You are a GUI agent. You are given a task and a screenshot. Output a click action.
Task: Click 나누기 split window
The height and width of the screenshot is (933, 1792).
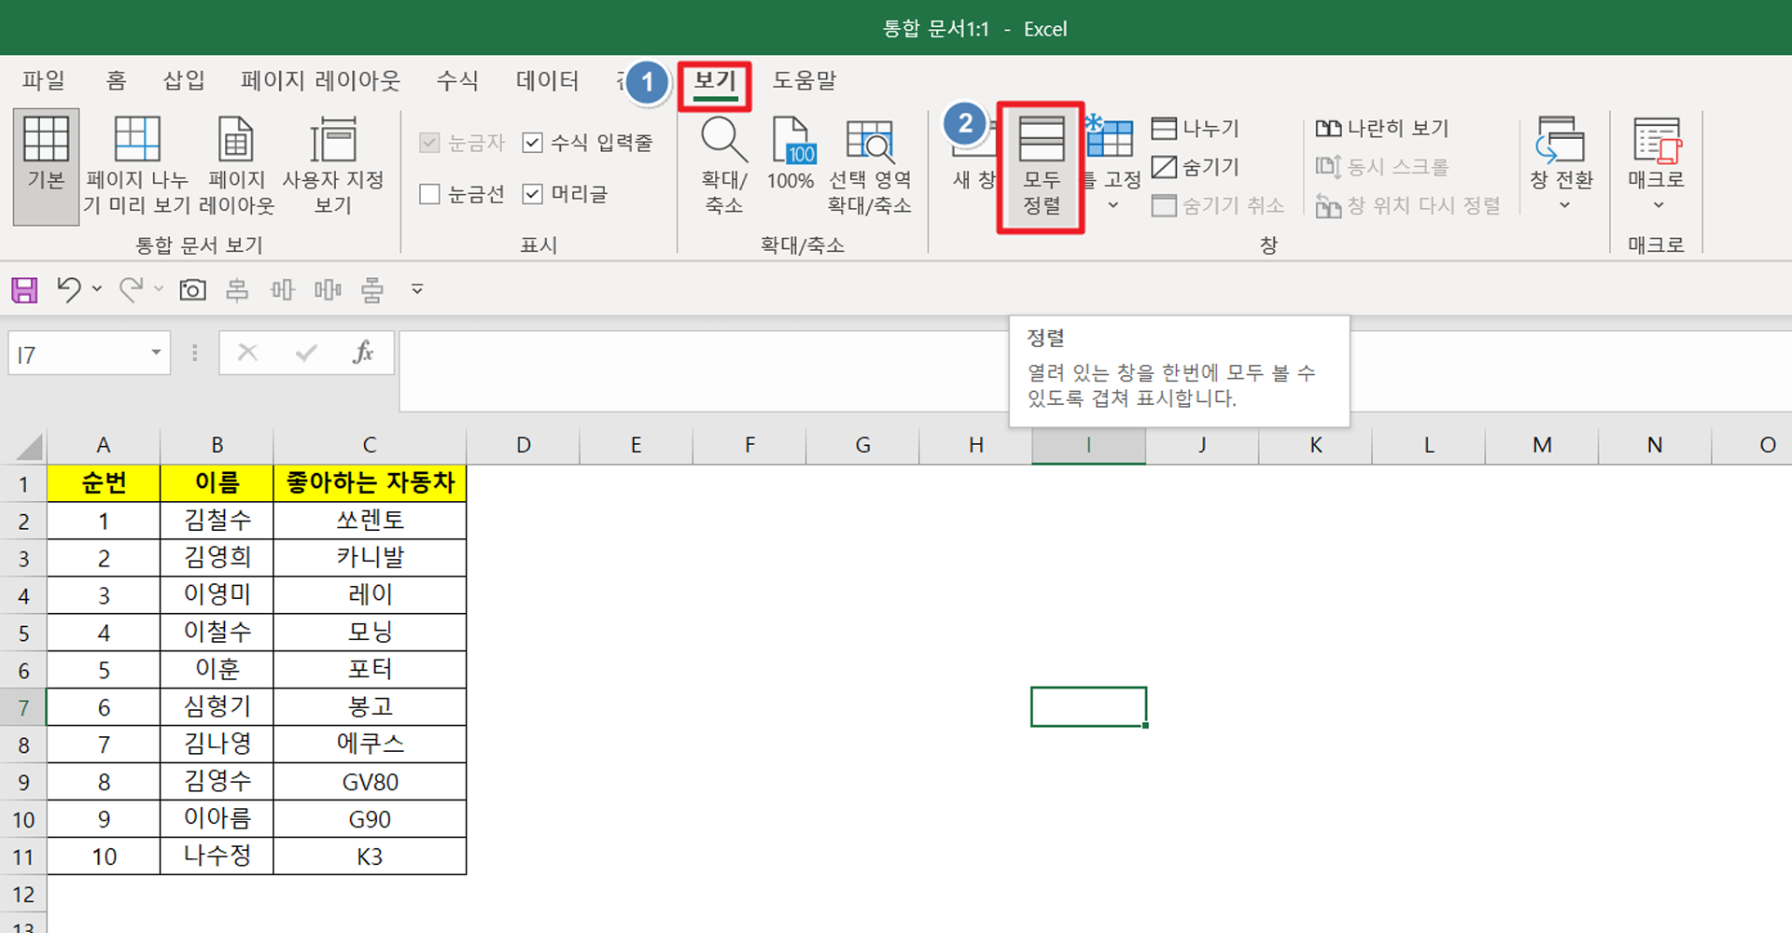pyautogui.click(x=1196, y=128)
